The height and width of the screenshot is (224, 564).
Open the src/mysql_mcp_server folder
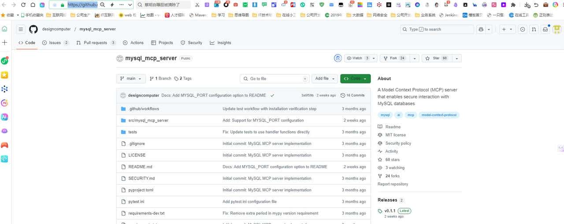(148, 120)
